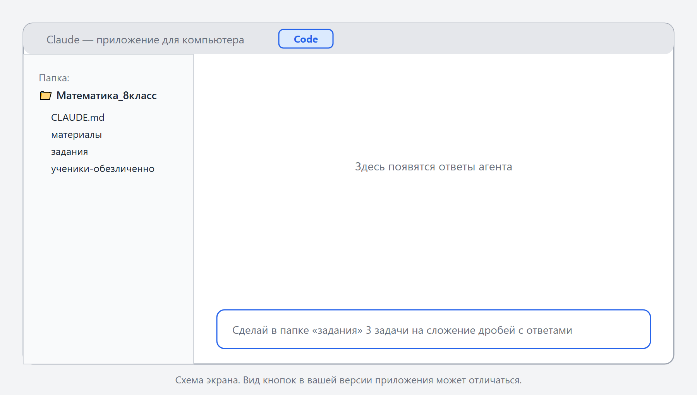Viewport: 697px width, 395px height.
Task: Click the yellow folder icon beside Математика_8класс
Action: (x=46, y=95)
